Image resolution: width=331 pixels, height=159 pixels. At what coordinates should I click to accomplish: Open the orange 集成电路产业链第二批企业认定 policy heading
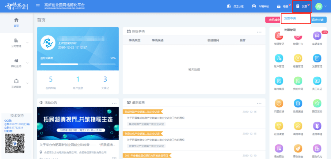click(143, 112)
